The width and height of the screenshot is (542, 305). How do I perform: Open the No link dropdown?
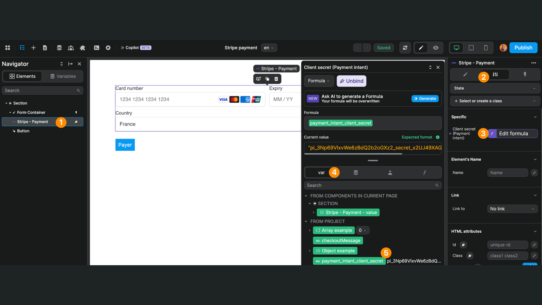pyautogui.click(x=512, y=209)
